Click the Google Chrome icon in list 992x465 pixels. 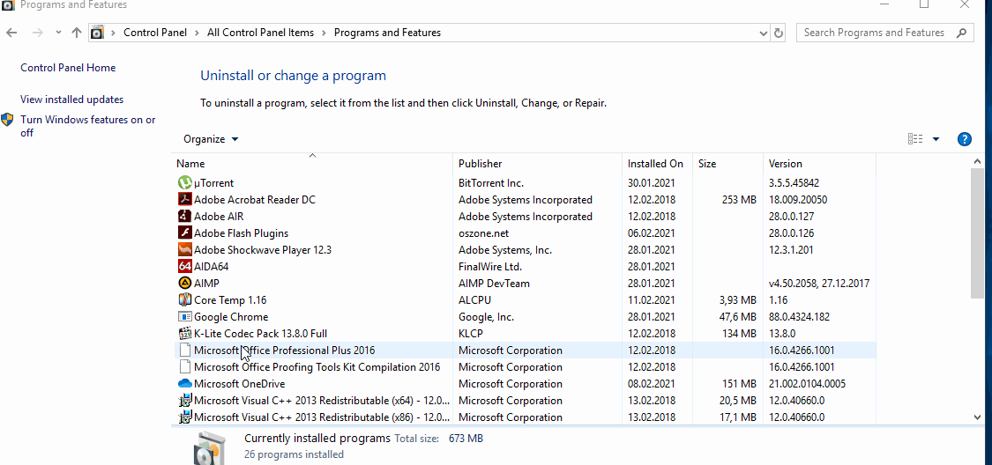(185, 317)
